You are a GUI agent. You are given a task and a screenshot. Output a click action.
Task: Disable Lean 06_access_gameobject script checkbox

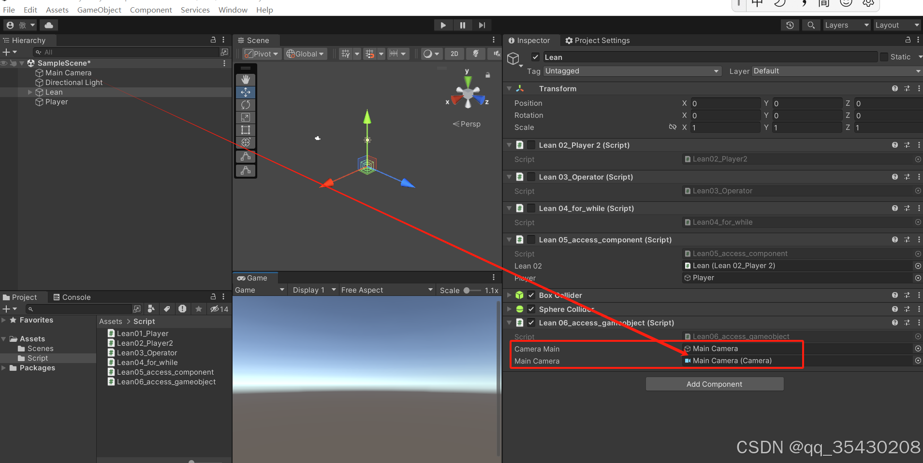[531, 323]
